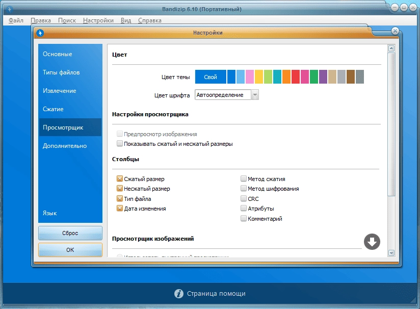Check the CRC column checkbox
420x309 pixels.
click(244, 198)
